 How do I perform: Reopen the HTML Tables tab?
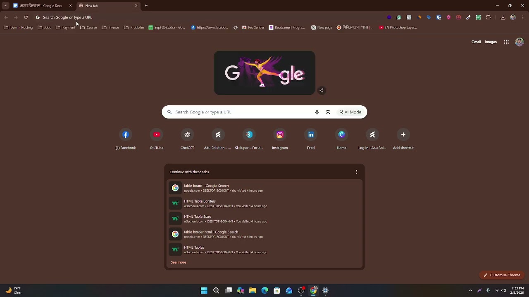point(264,250)
